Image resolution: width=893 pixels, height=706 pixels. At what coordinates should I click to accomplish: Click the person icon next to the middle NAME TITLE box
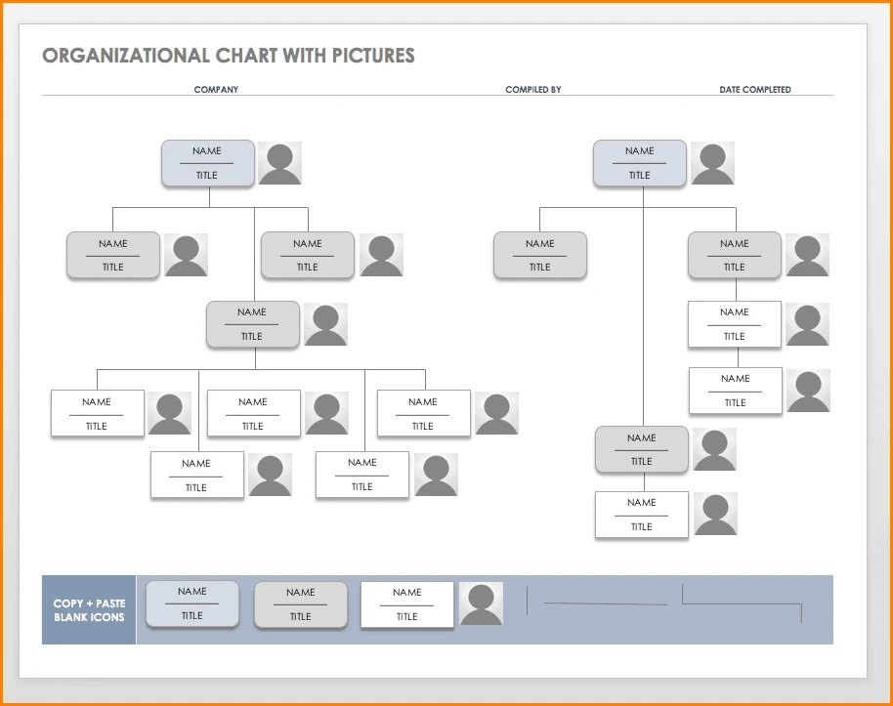(325, 324)
